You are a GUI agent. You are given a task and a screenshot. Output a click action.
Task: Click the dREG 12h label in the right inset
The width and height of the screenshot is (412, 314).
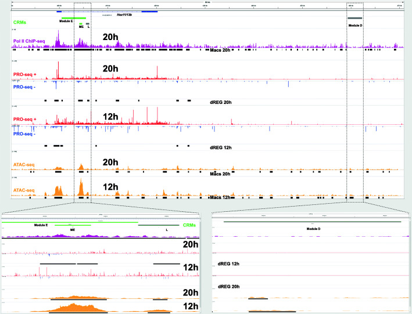(x=230, y=263)
